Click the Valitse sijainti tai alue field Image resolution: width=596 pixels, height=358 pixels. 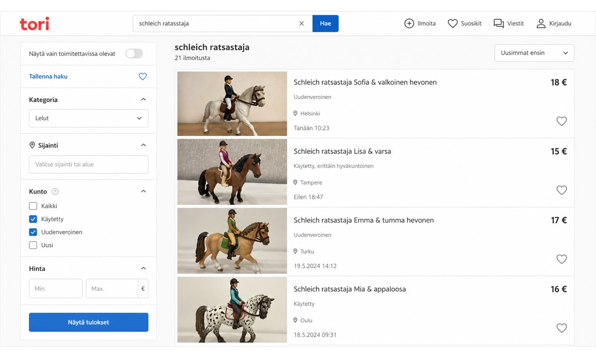click(88, 165)
